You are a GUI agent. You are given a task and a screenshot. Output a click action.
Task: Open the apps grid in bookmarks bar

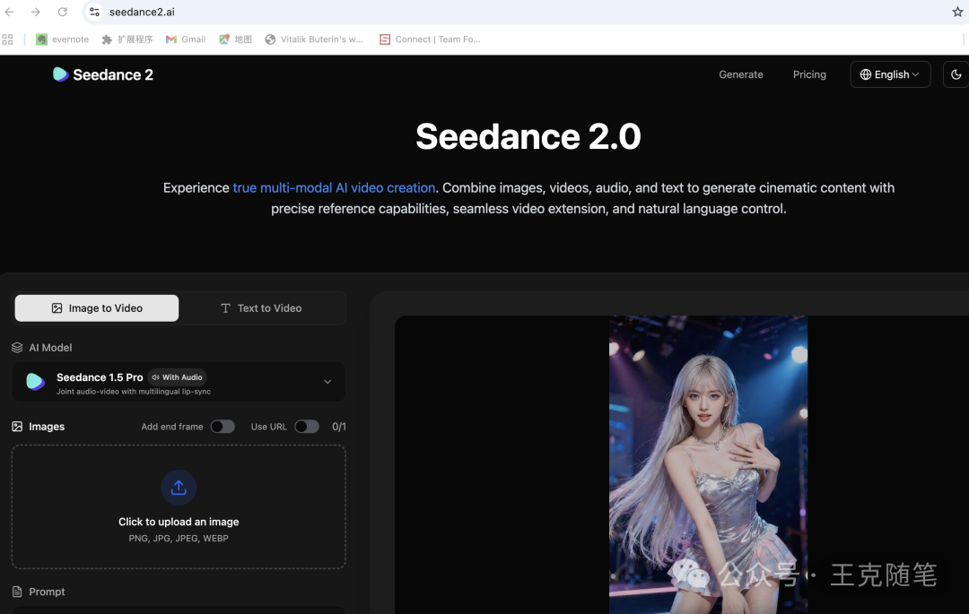7,39
